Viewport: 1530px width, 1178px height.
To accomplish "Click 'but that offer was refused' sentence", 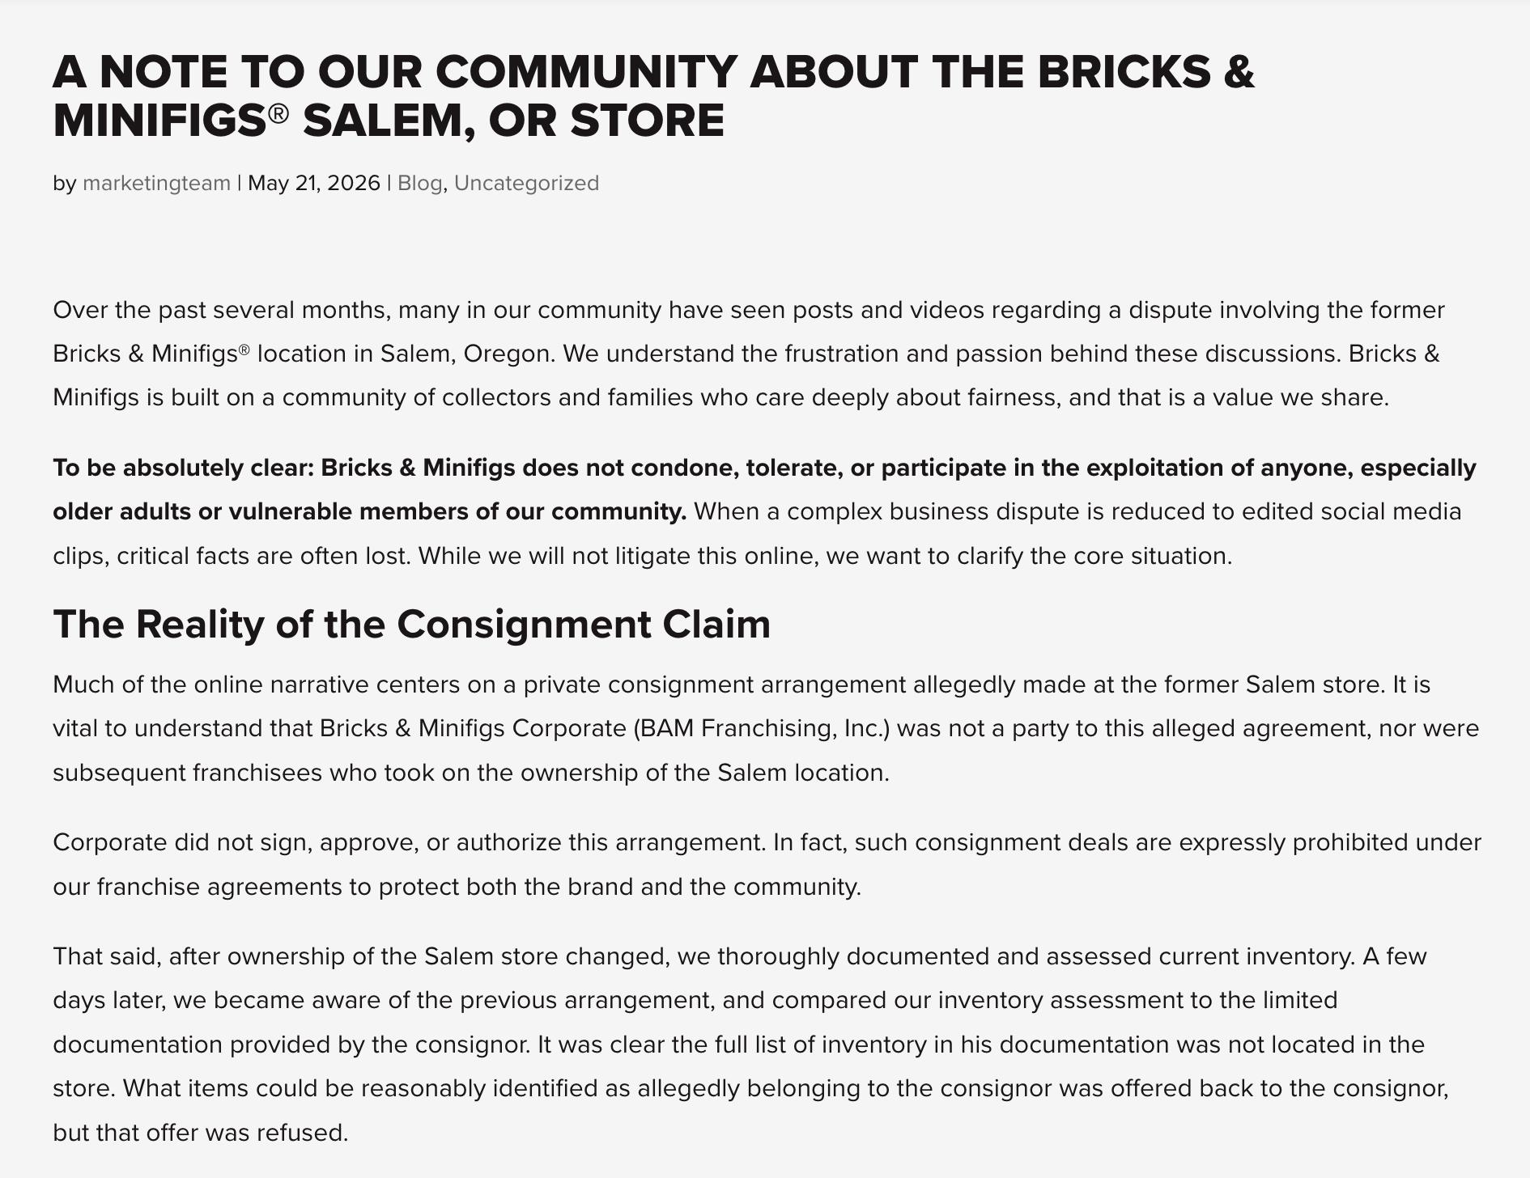I will pos(201,1132).
